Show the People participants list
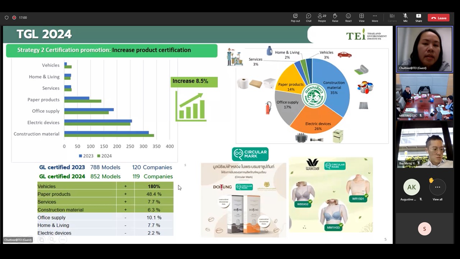Image resolution: width=460 pixels, height=259 pixels. (x=322, y=18)
